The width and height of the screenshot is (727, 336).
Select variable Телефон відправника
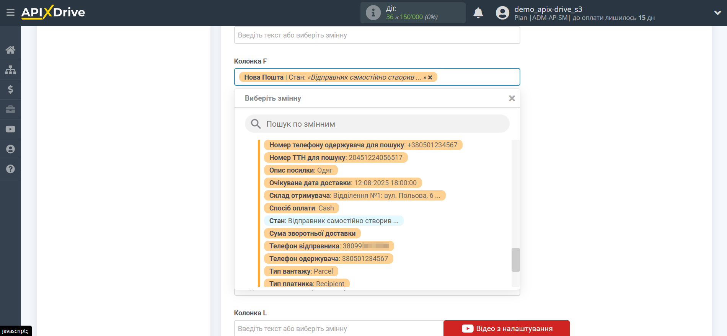pos(329,246)
